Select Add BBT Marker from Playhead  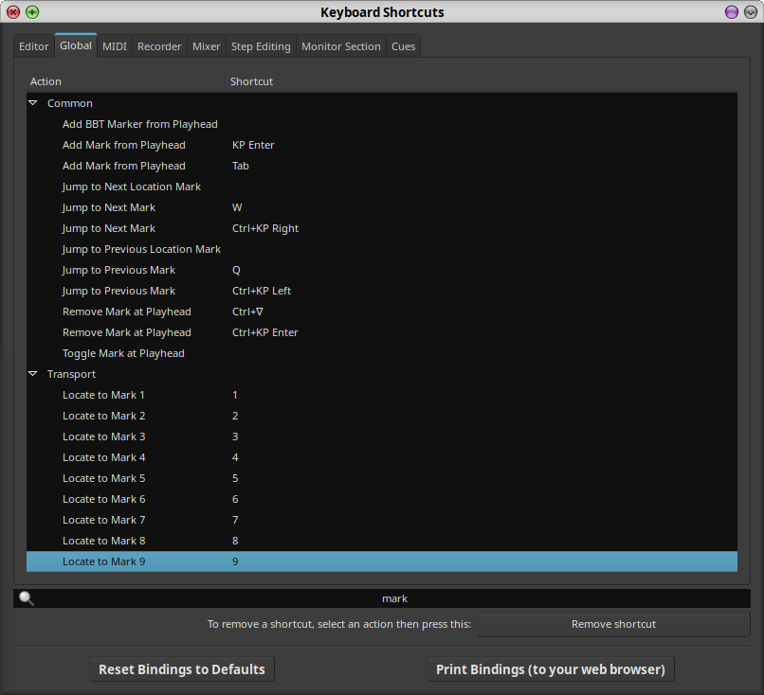click(140, 124)
